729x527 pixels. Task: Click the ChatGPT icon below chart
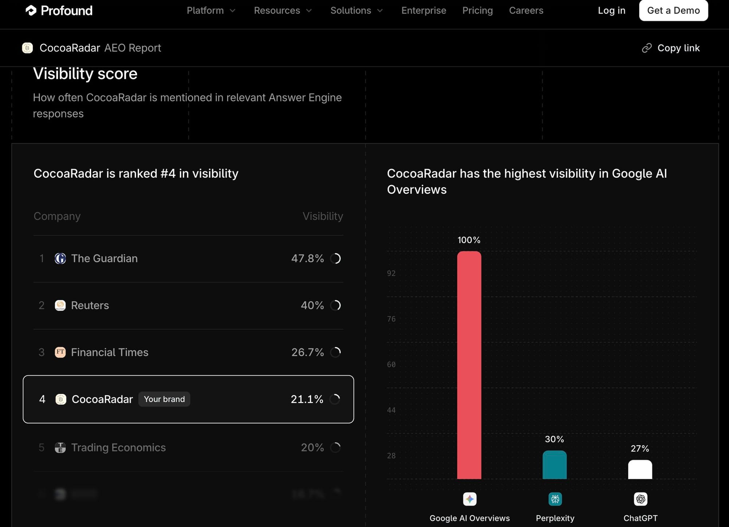[640, 499]
